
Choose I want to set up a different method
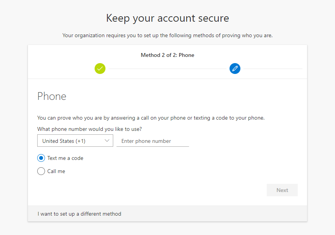click(79, 214)
